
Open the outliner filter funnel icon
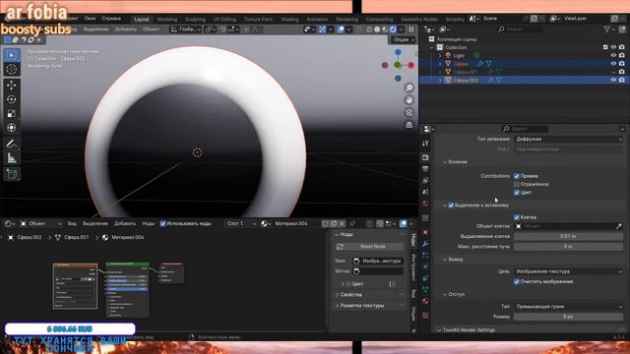coord(607,29)
